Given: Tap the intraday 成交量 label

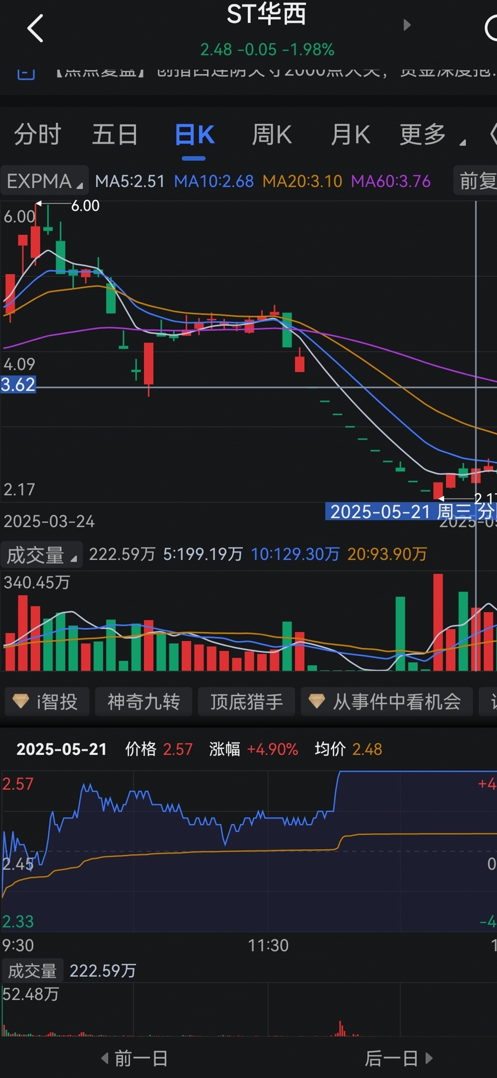Looking at the screenshot, I should (x=32, y=971).
